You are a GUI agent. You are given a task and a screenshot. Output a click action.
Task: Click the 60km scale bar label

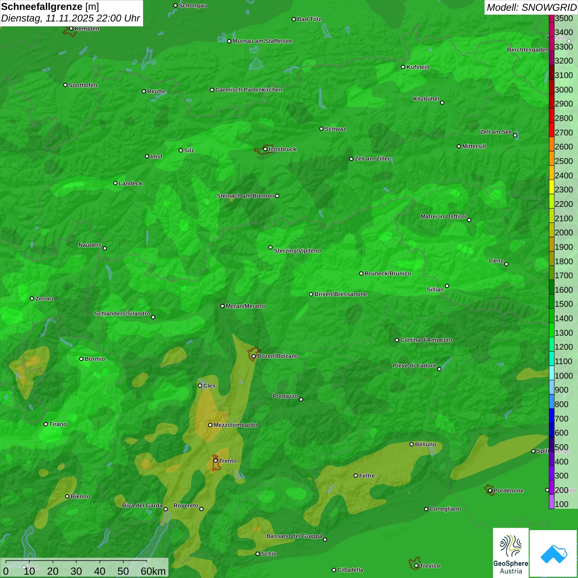point(153,571)
